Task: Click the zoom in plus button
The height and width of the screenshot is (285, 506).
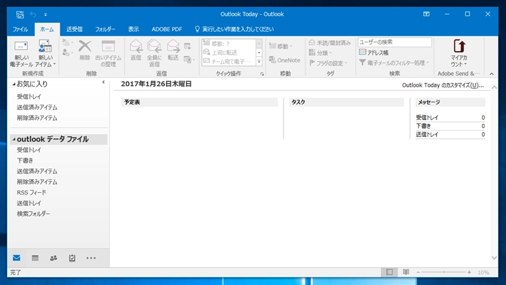Action: click(x=469, y=273)
